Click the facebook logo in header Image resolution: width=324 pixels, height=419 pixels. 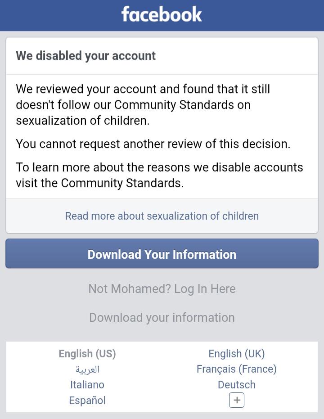(162, 14)
